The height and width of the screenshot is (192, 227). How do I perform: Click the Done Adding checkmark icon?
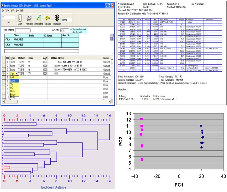(38, 18)
